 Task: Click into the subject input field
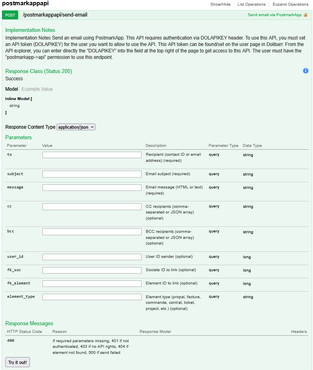click(92, 174)
